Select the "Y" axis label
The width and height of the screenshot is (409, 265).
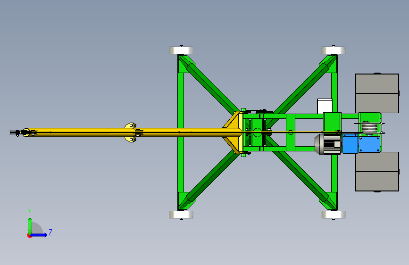tap(30, 212)
